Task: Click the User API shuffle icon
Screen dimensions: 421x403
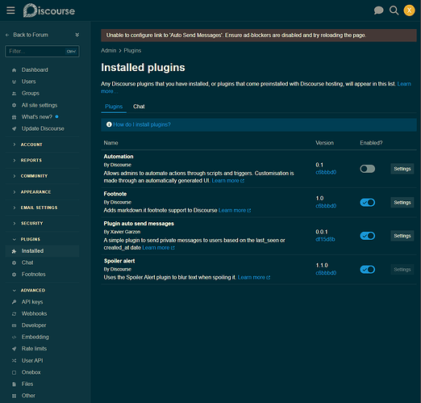Action: click(15, 361)
